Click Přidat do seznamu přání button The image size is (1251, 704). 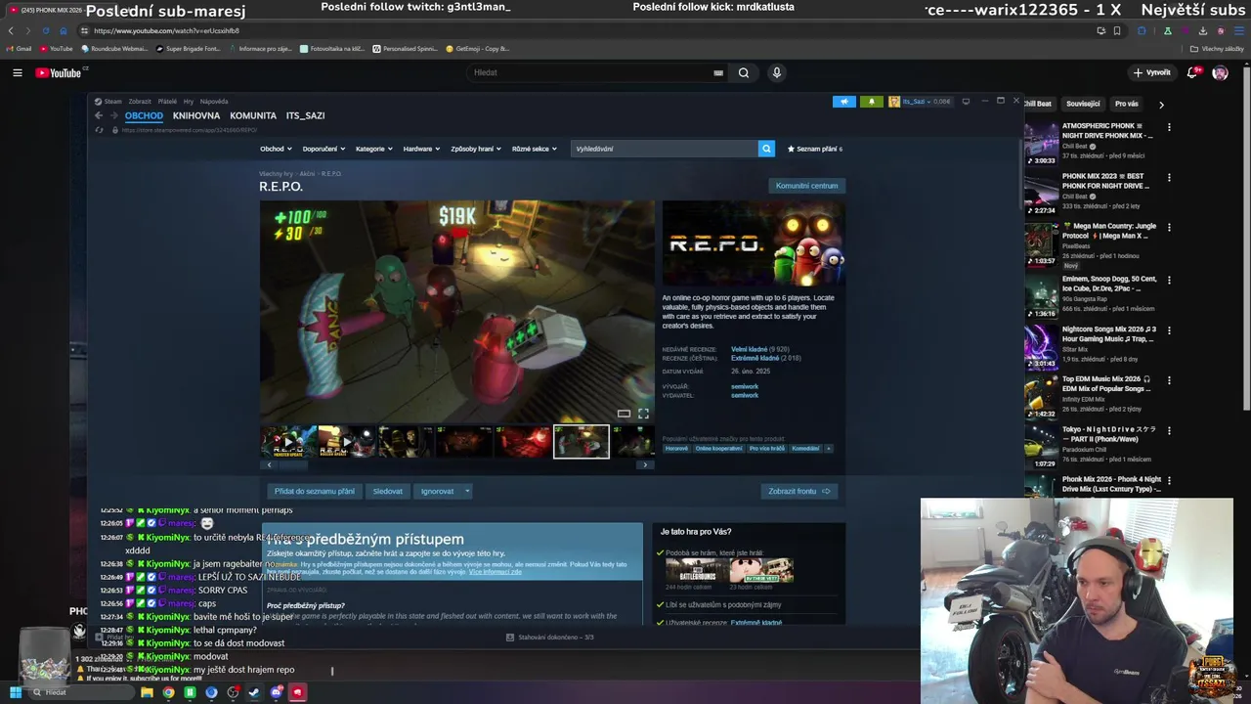[x=315, y=491]
